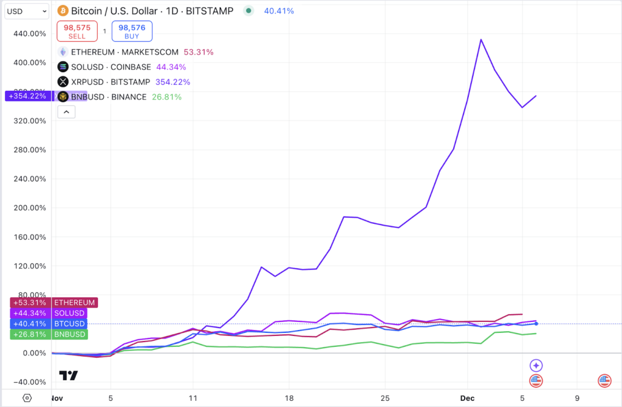622x407 pixels.
Task: Click the Ethereum diamond icon in legend
Action: [x=63, y=52]
